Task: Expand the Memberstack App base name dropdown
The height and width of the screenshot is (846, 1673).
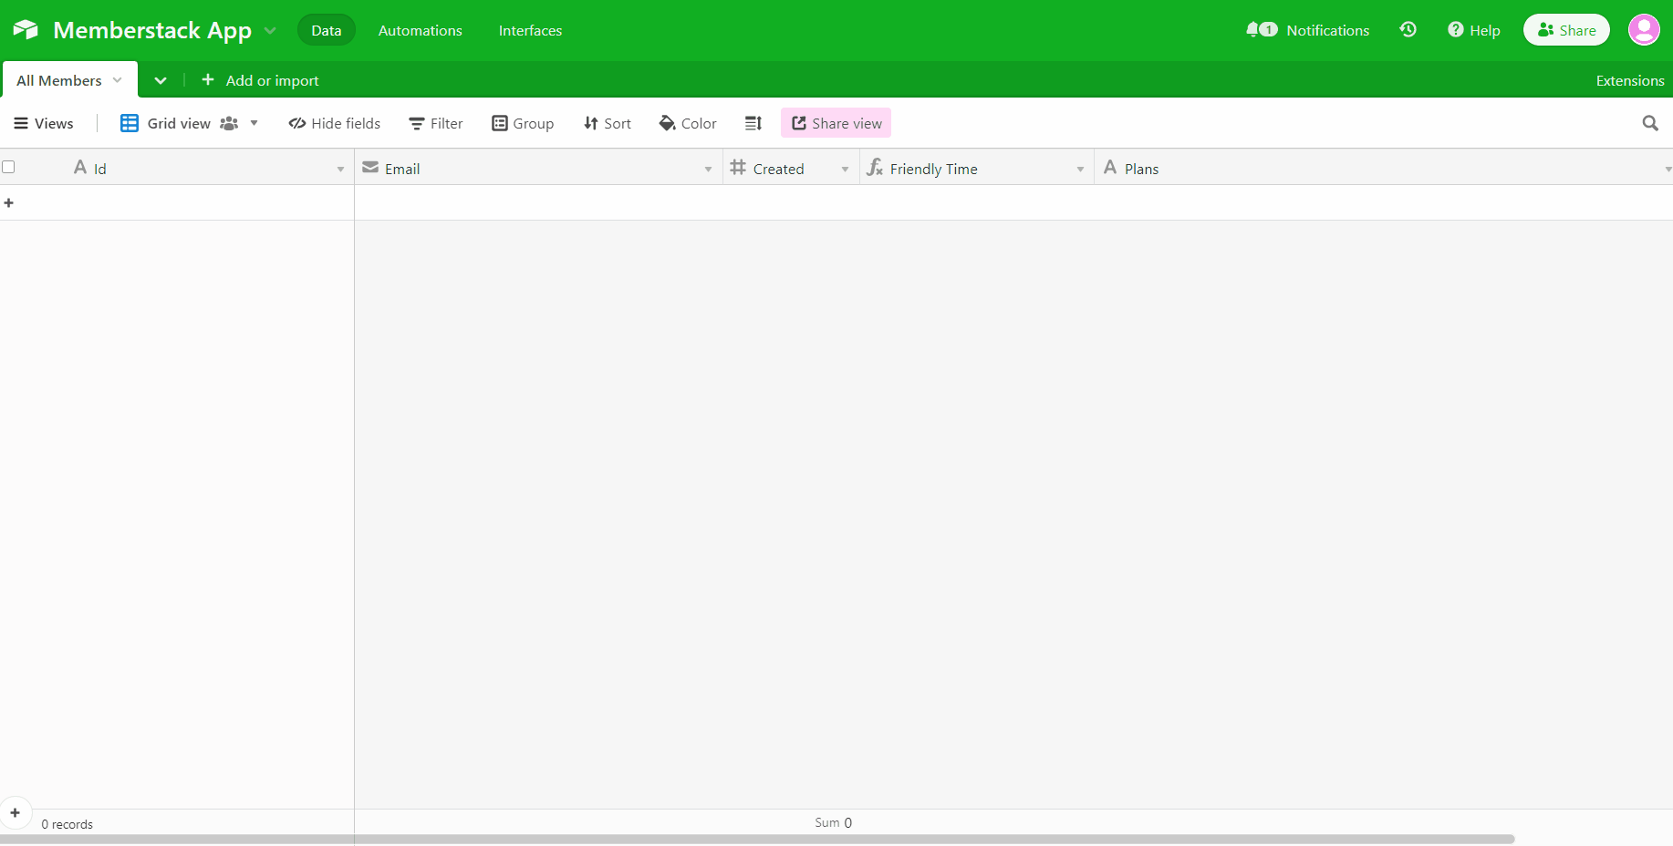Action: click(270, 30)
